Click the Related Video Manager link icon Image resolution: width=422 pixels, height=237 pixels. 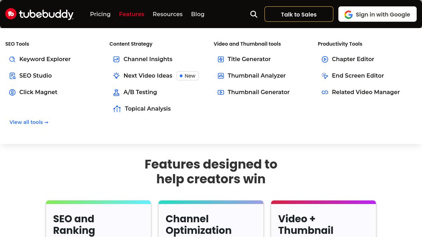click(x=325, y=92)
